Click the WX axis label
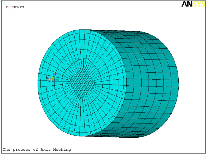207x155 pixels. (49, 79)
